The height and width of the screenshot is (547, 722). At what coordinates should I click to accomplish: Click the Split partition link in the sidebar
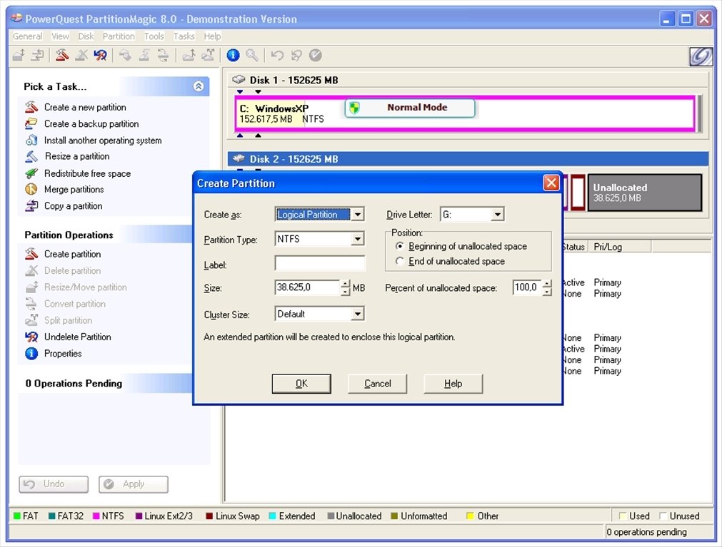coord(68,320)
